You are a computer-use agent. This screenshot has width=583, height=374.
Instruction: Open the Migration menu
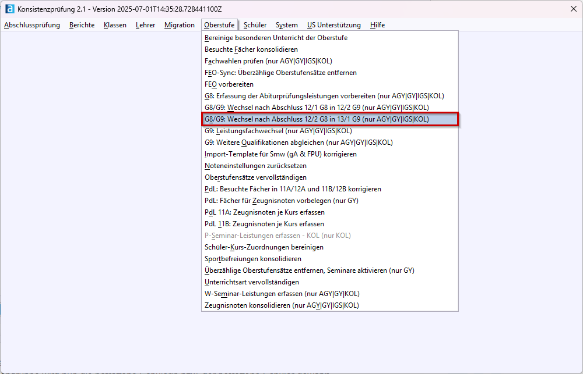[179, 25]
